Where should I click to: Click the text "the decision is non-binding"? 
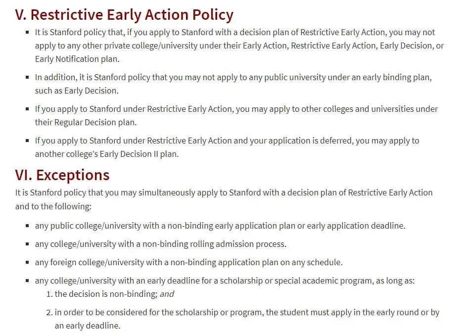[106, 294]
